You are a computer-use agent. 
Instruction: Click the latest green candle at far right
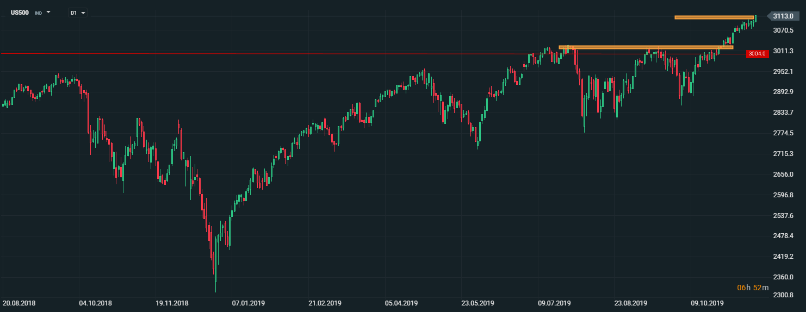755,18
